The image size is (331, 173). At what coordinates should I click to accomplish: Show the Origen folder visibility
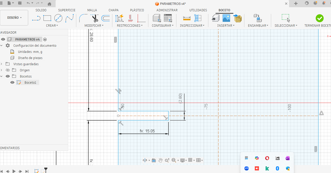[x=8, y=70]
